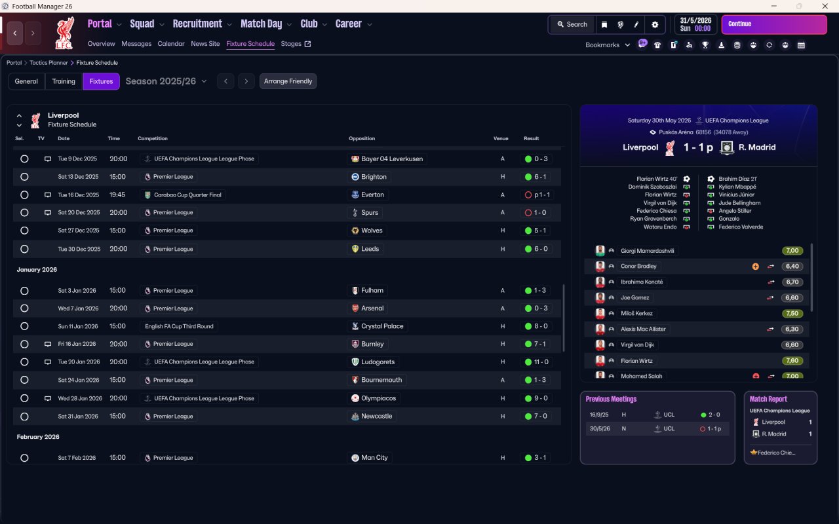Go back with the left arrow button

[15, 33]
